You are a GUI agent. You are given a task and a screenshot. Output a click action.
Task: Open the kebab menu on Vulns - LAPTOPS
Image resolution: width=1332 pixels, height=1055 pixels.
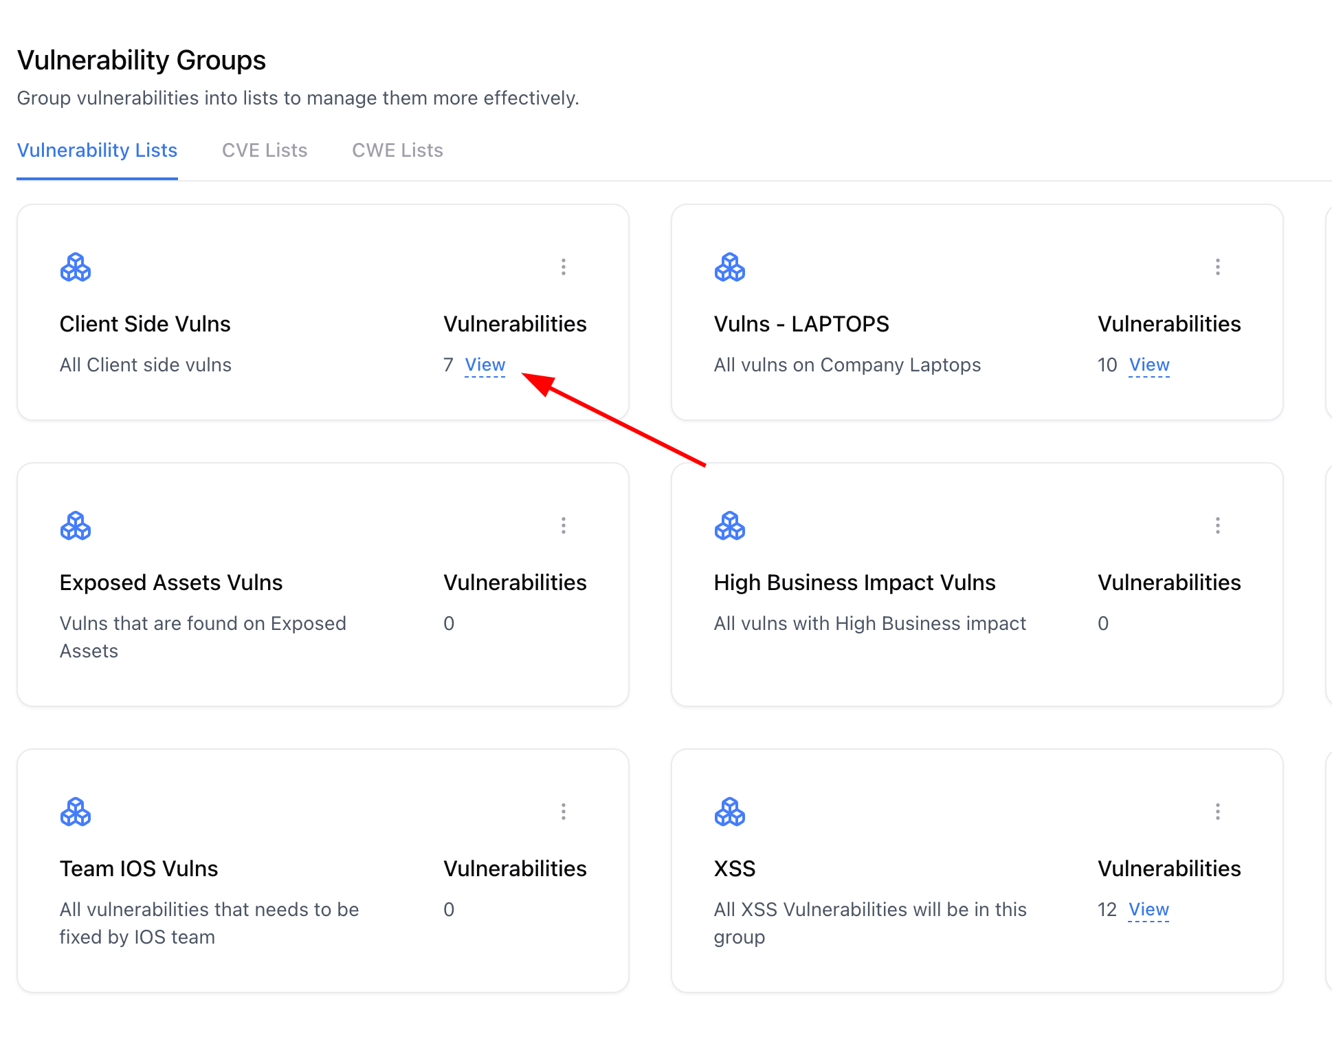1217,267
